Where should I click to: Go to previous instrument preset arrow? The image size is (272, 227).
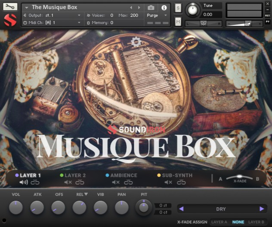[x=131, y=7]
